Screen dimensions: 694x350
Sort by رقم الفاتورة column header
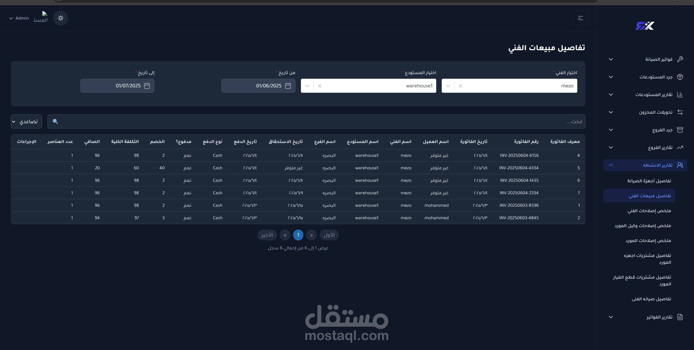pyautogui.click(x=526, y=142)
